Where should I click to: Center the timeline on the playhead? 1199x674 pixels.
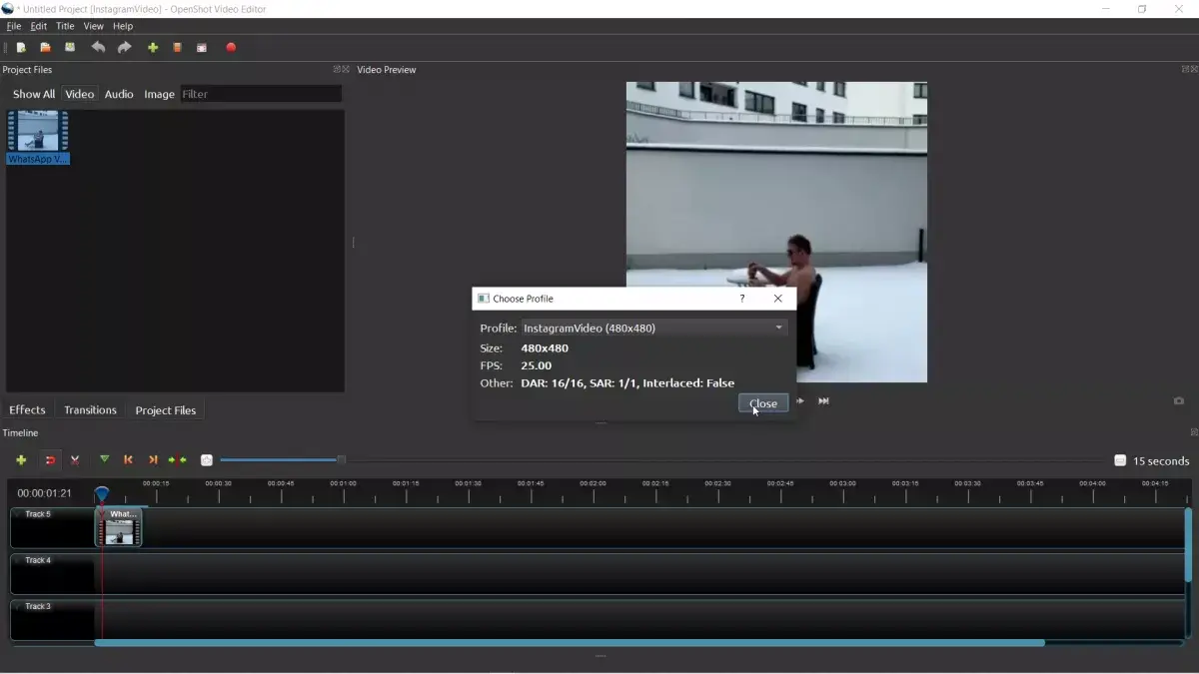click(177, 460)
